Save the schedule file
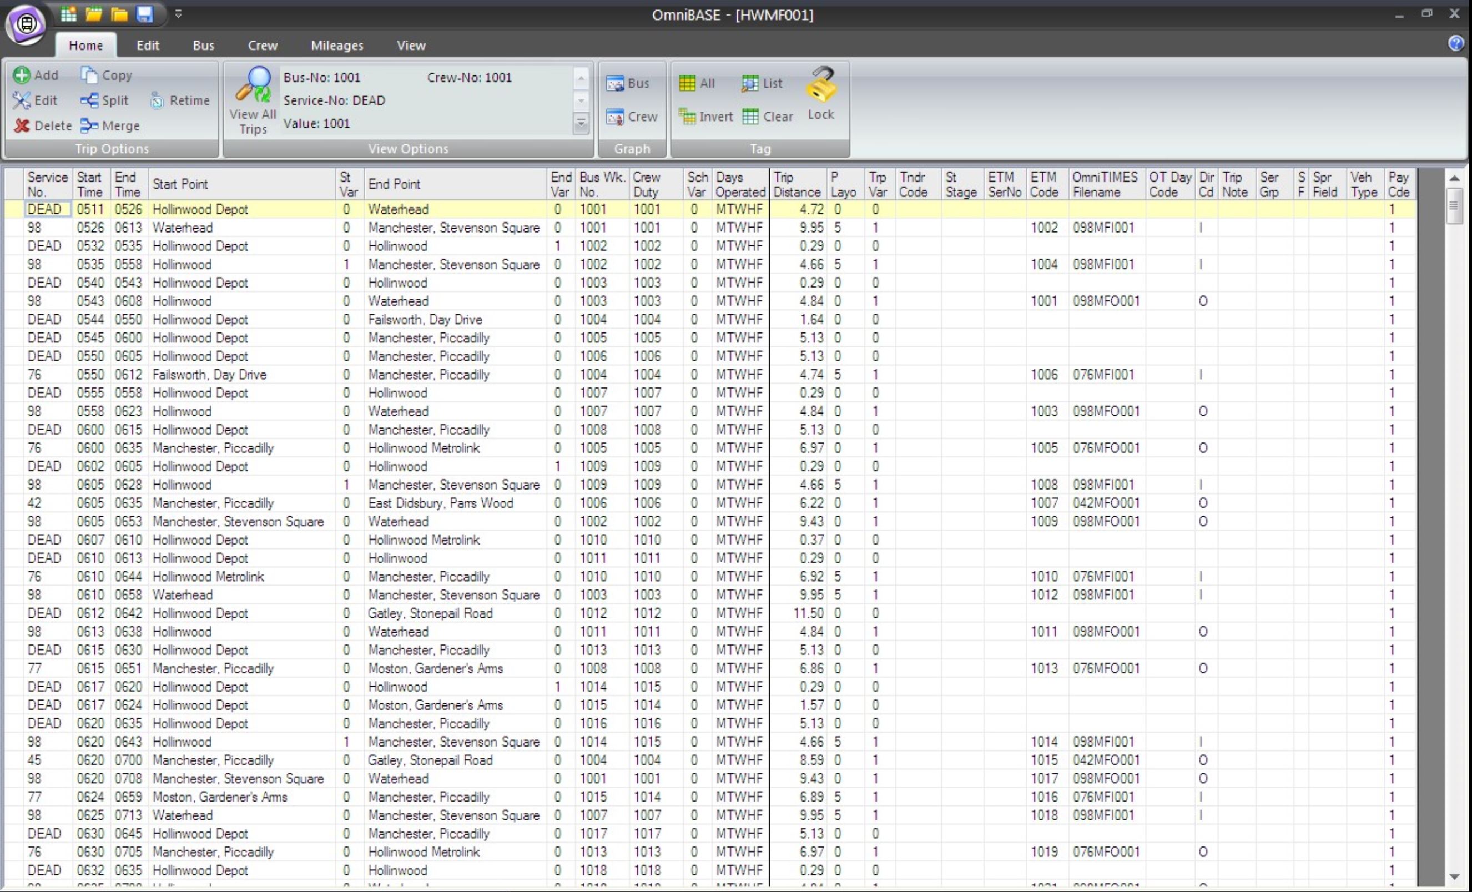This screenshot has width=1472, height=892. click(143, 14)
